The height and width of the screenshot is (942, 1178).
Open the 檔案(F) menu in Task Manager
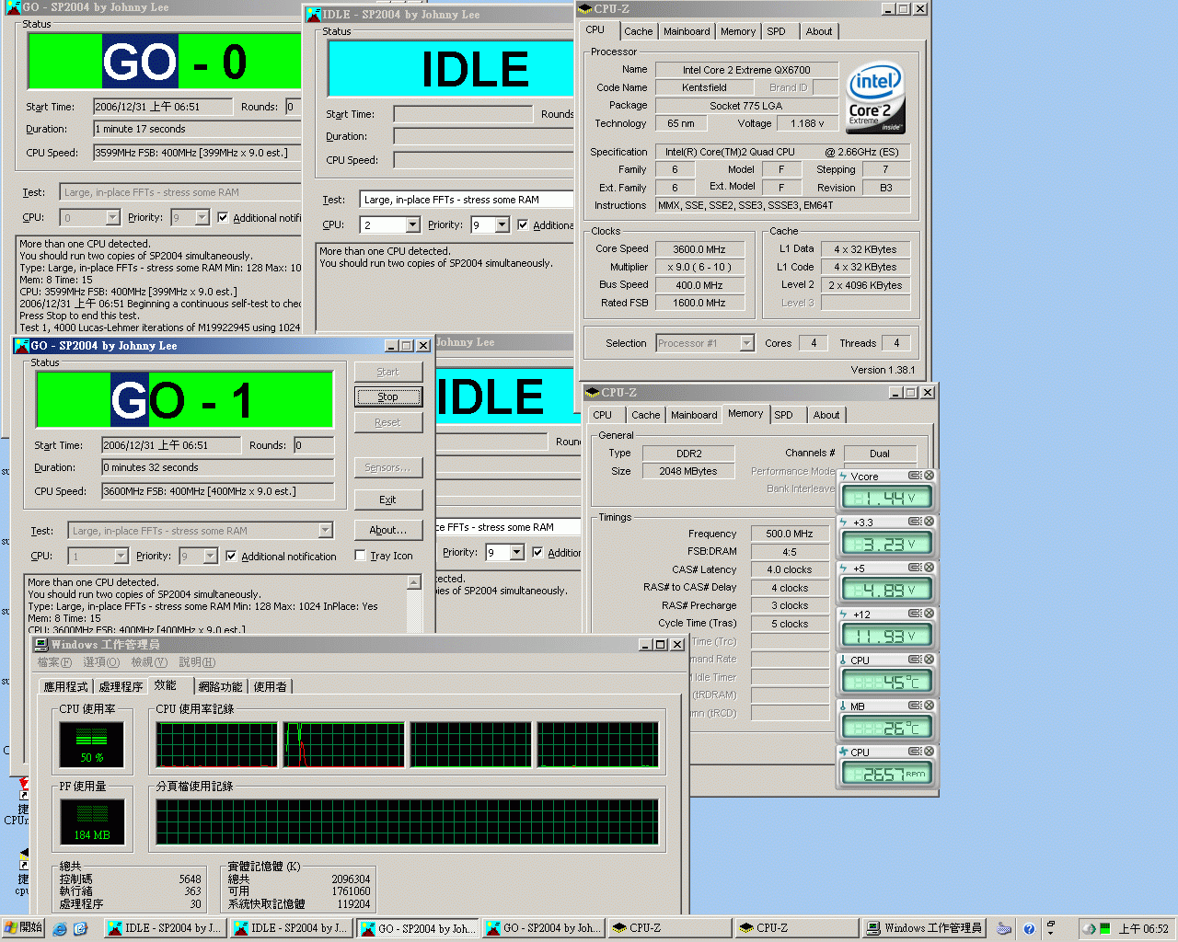tap(54, 663)
